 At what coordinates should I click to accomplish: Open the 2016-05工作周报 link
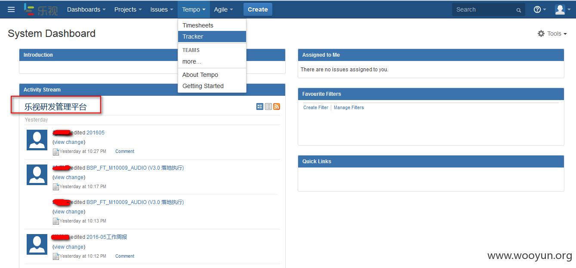[107, 237]
